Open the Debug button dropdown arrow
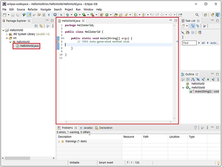The image size is (222, 167). point(71,15)
